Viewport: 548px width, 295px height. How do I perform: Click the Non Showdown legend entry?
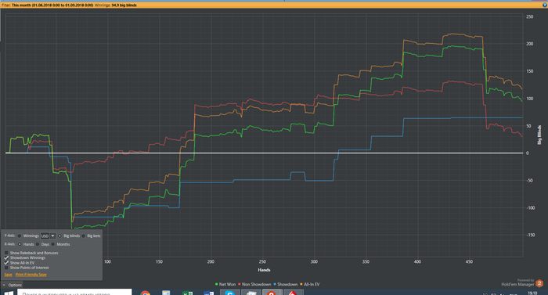(254, 284)
